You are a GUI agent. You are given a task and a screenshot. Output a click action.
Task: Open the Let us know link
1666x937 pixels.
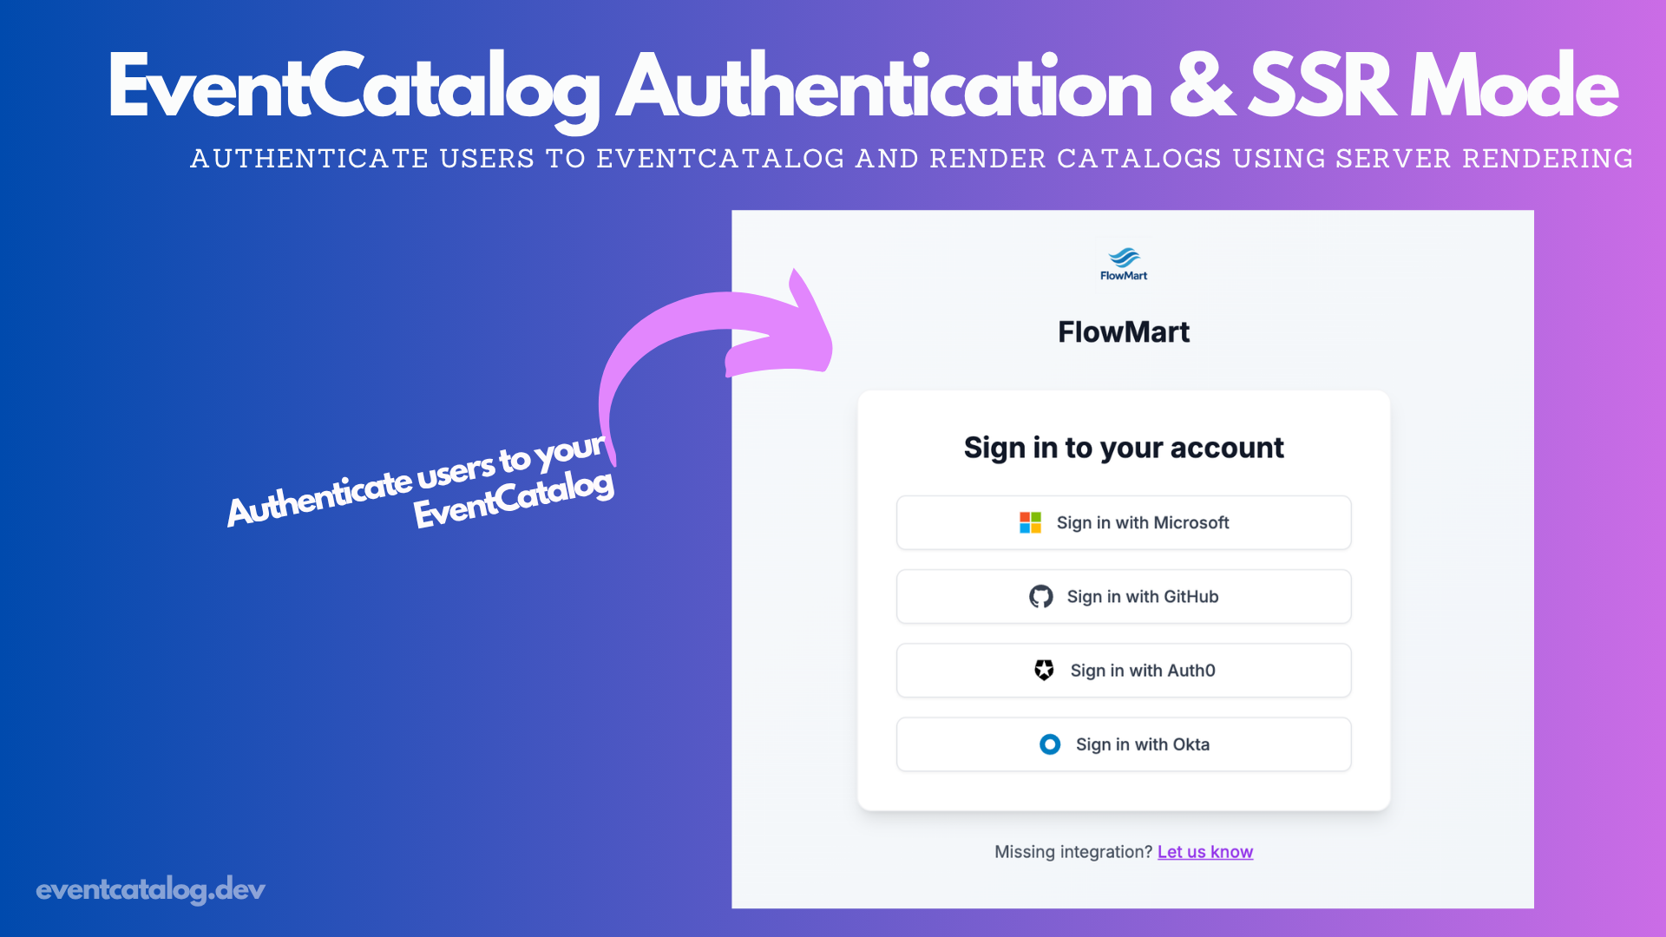1205,851
